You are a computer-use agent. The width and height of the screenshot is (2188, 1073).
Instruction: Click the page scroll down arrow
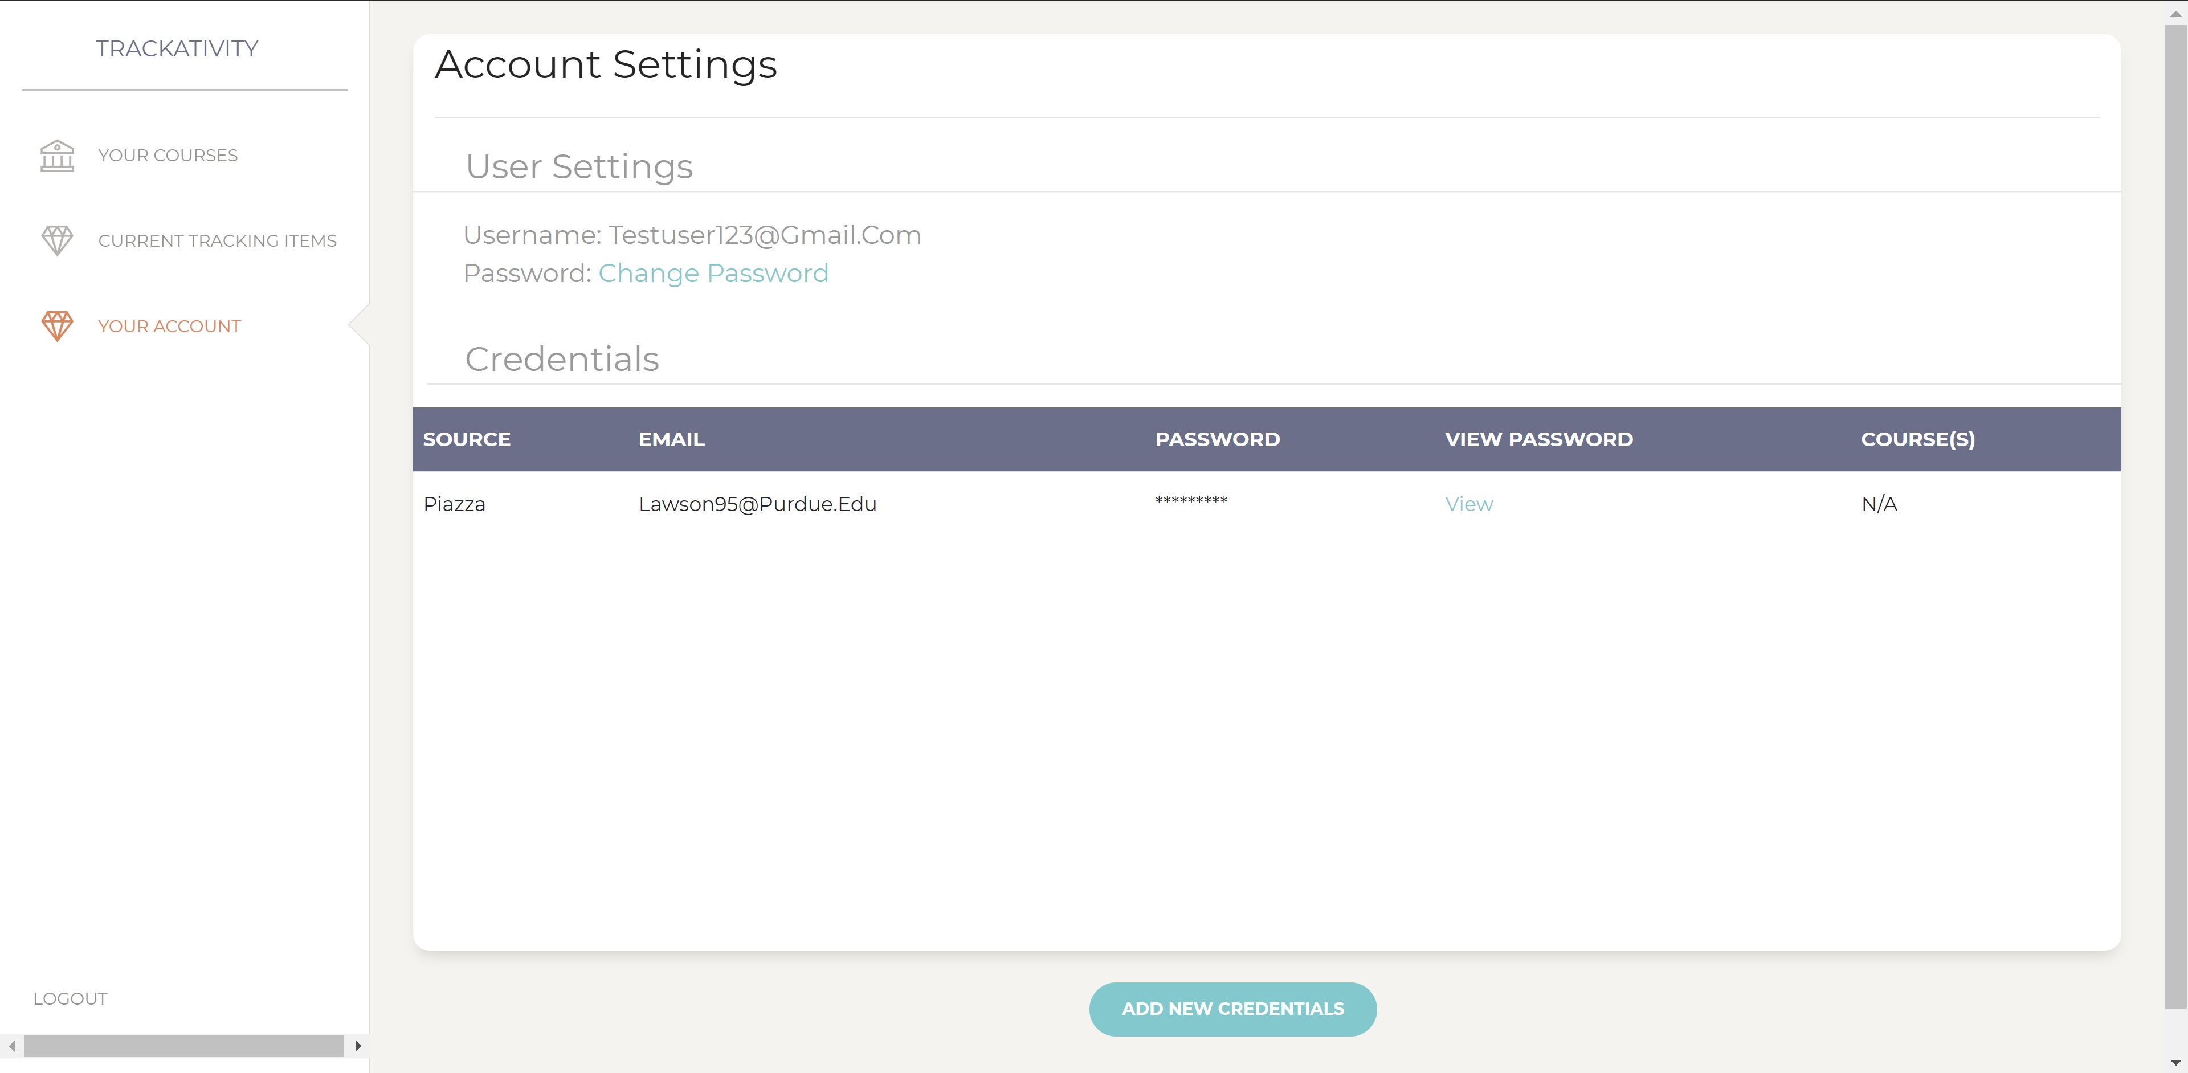pos(2175,1062)
